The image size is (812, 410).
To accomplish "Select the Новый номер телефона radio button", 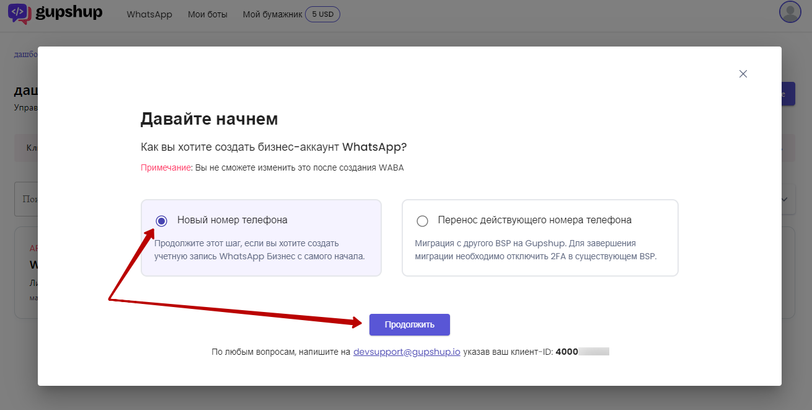I will tap(162, 221).
